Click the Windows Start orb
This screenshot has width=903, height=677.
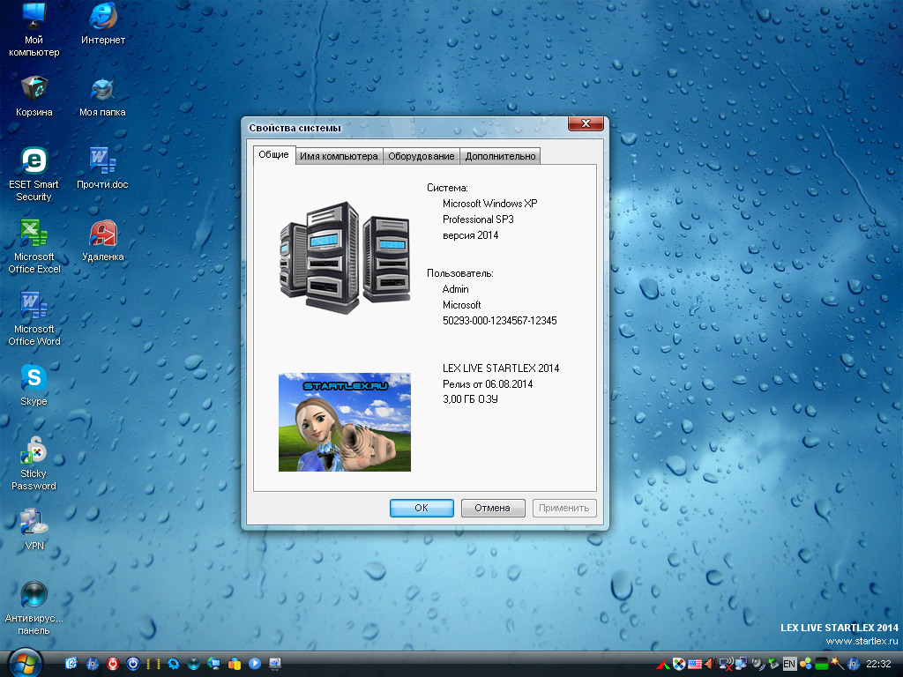point(26,663)
